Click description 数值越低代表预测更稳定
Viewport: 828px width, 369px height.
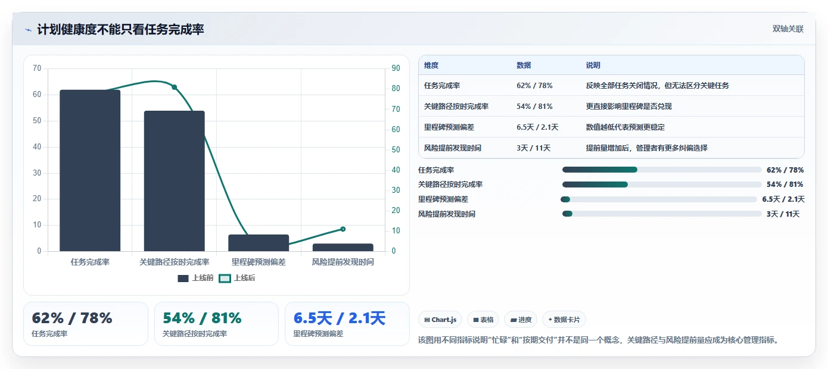click(x=625, y=127)
